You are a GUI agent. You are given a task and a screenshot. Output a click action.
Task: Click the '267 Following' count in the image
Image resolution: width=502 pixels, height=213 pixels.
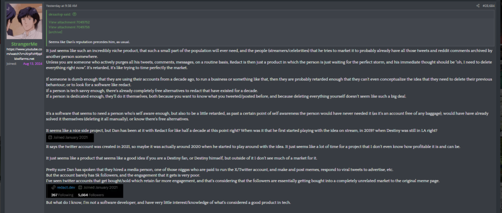point(62,195)
